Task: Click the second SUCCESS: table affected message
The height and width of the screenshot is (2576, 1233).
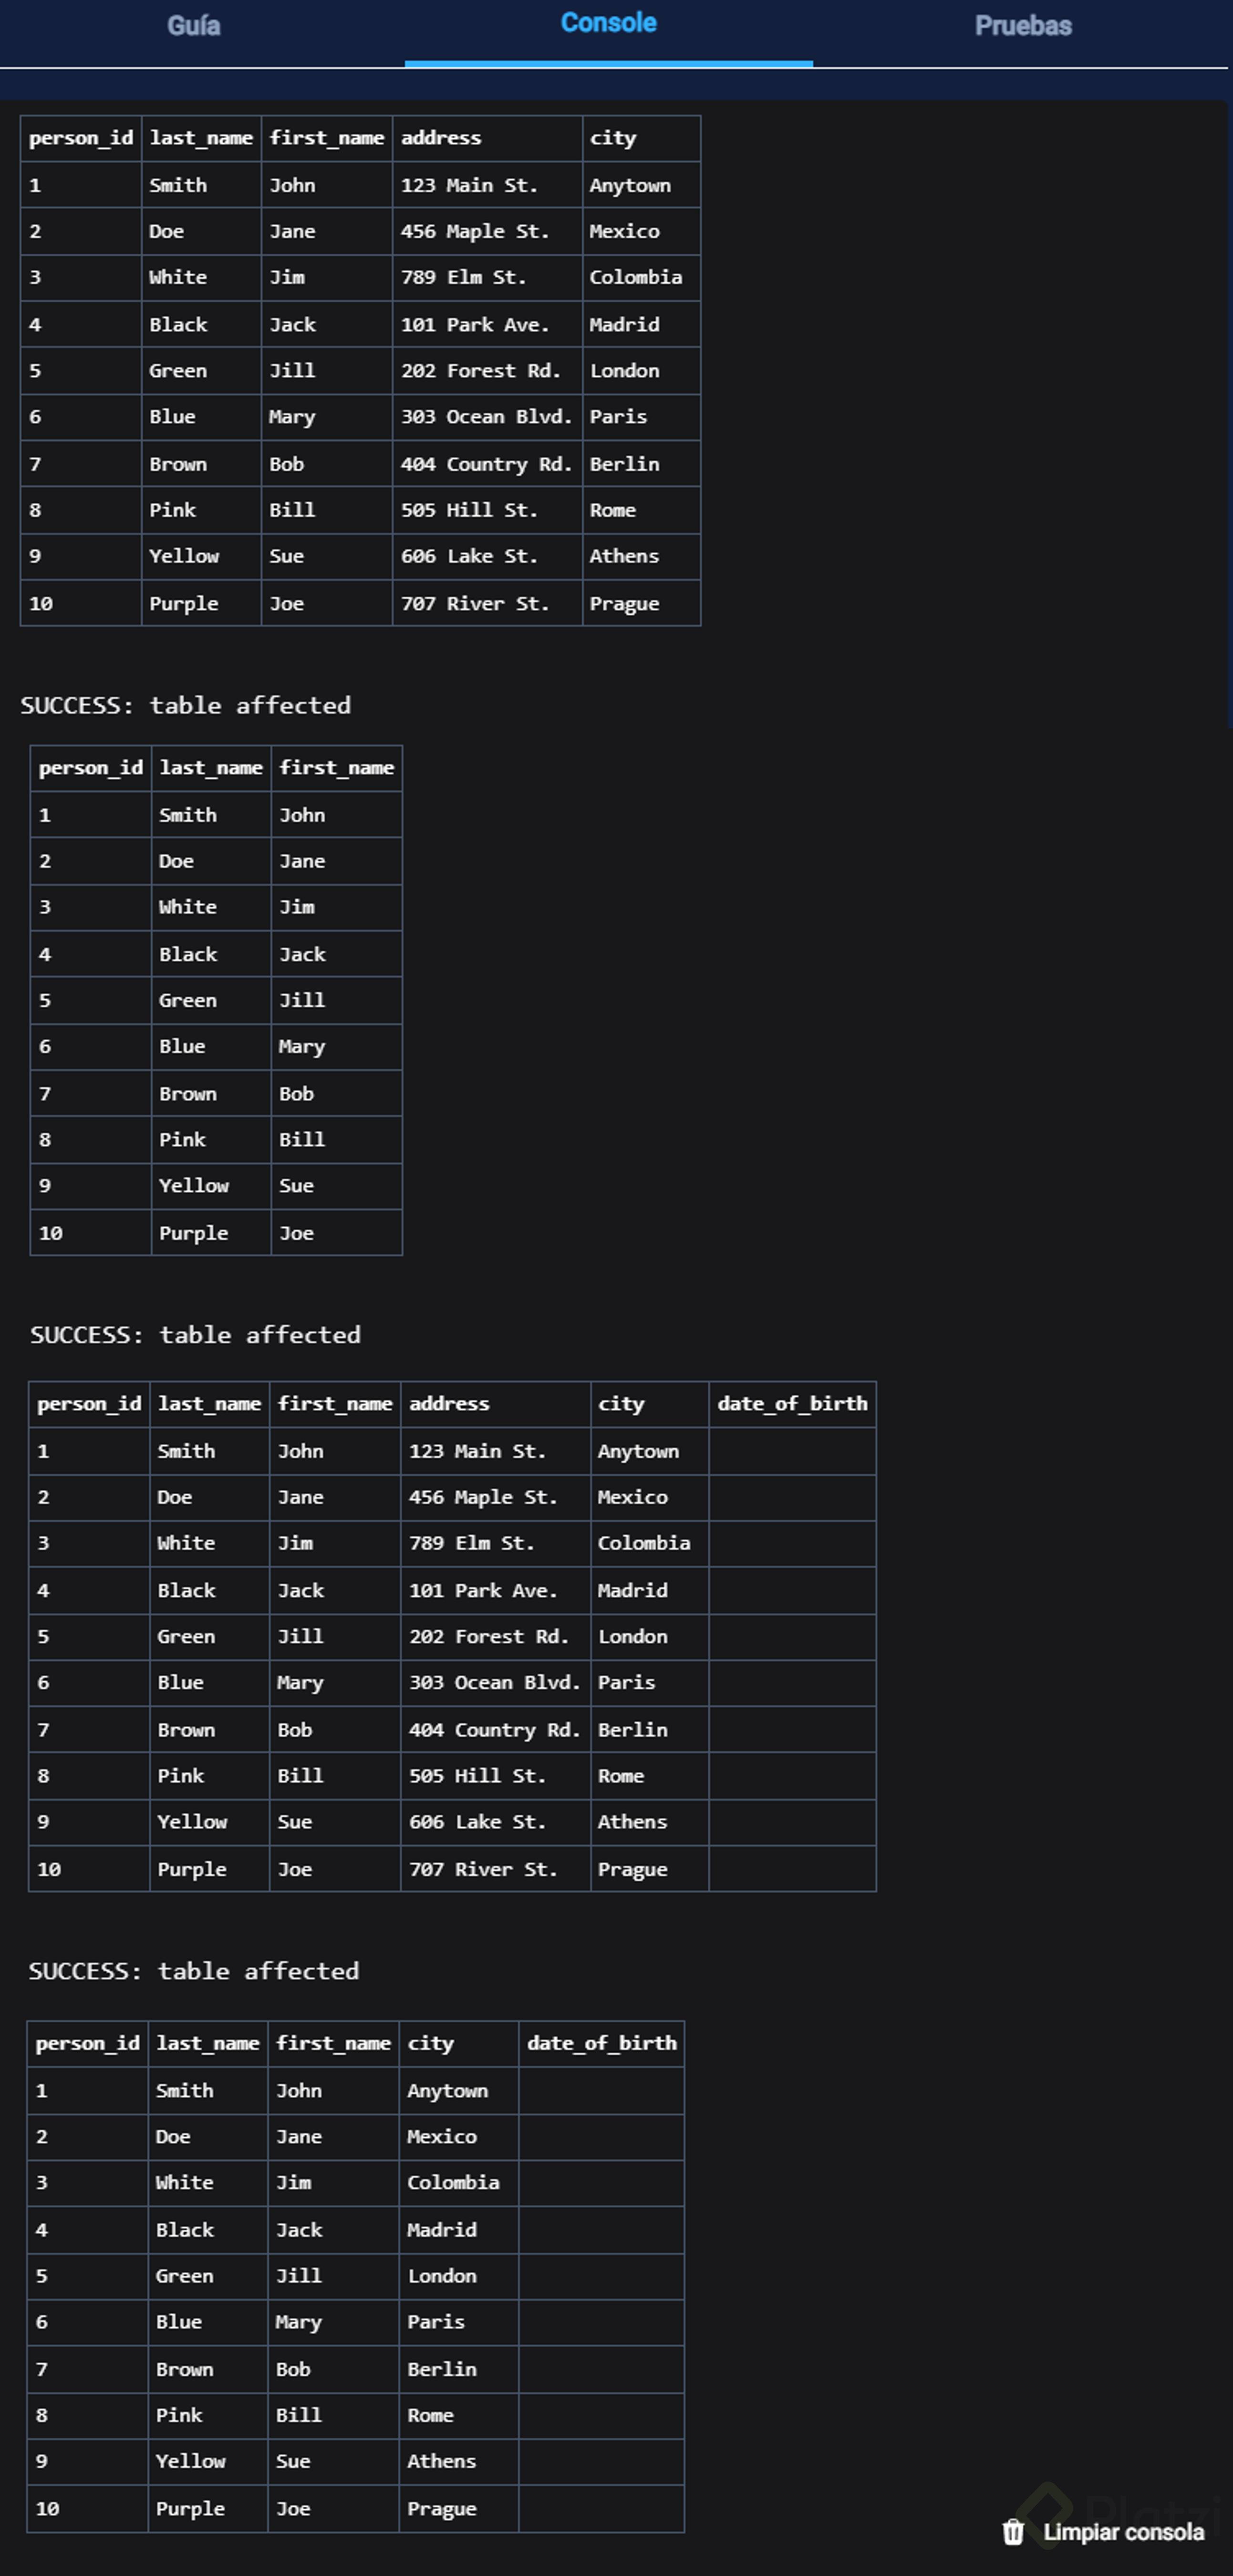Action: click(x=196, y=1335)
